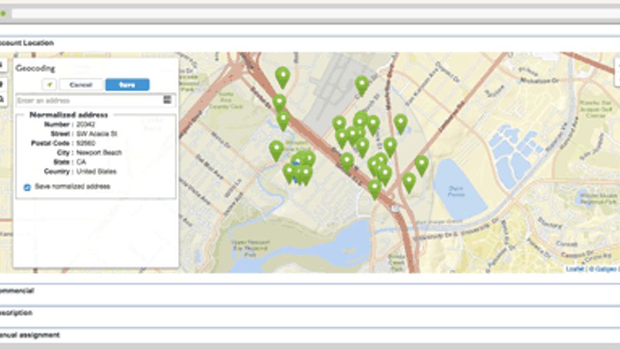Viewport: 620px width, 349px height.
Task: Save the geocoded address
Action: tap(127, 84)
